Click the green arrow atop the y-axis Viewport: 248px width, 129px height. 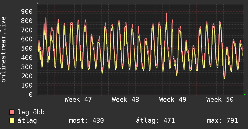pos(38,3)
